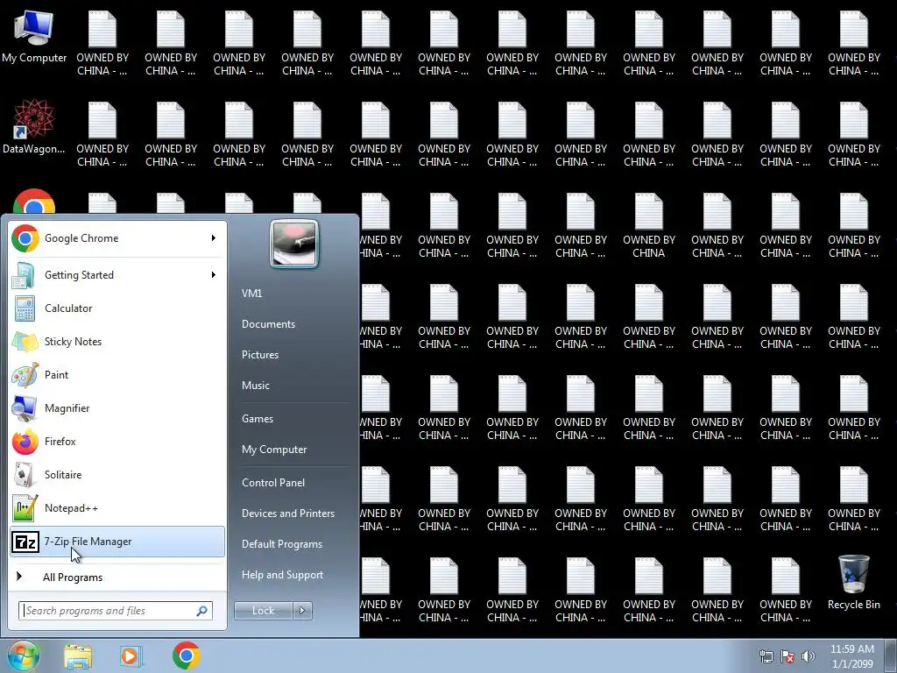Open Devices and Printers
The height and width of the screenshot is (673, 897).
click(x=287, y=514)
